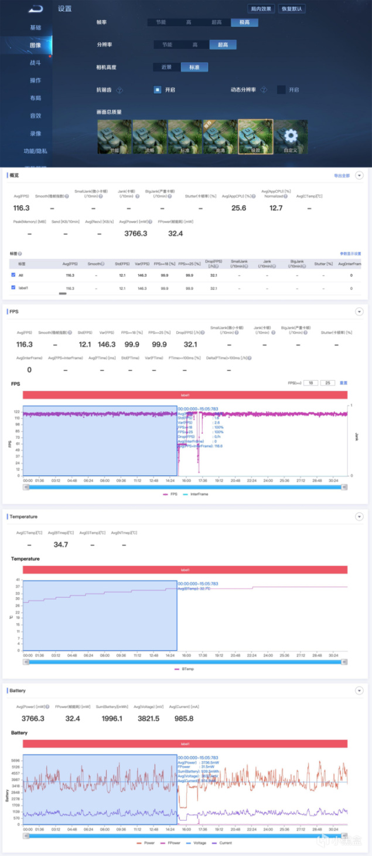Collapse the 概览 section arrow
The height and width of the screenshot is (856, 372).
tap(359, 175)
